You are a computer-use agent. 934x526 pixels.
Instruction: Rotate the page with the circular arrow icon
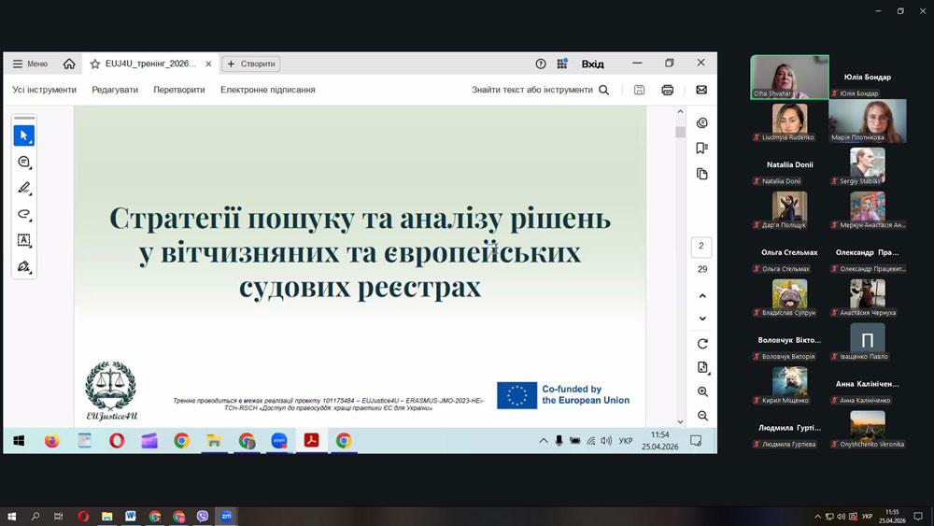click(x=703, y=344)
